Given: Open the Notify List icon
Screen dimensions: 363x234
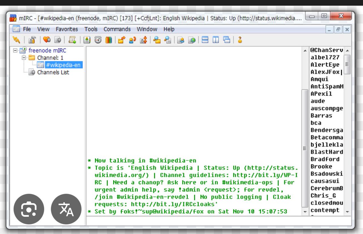Looking at the screenshot, I should click(x=181, y=40).
